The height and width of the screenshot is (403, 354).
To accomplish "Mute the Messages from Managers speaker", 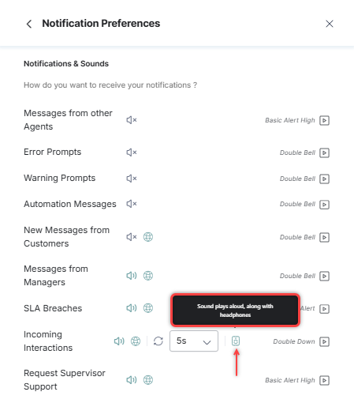I will coord(132,276).
